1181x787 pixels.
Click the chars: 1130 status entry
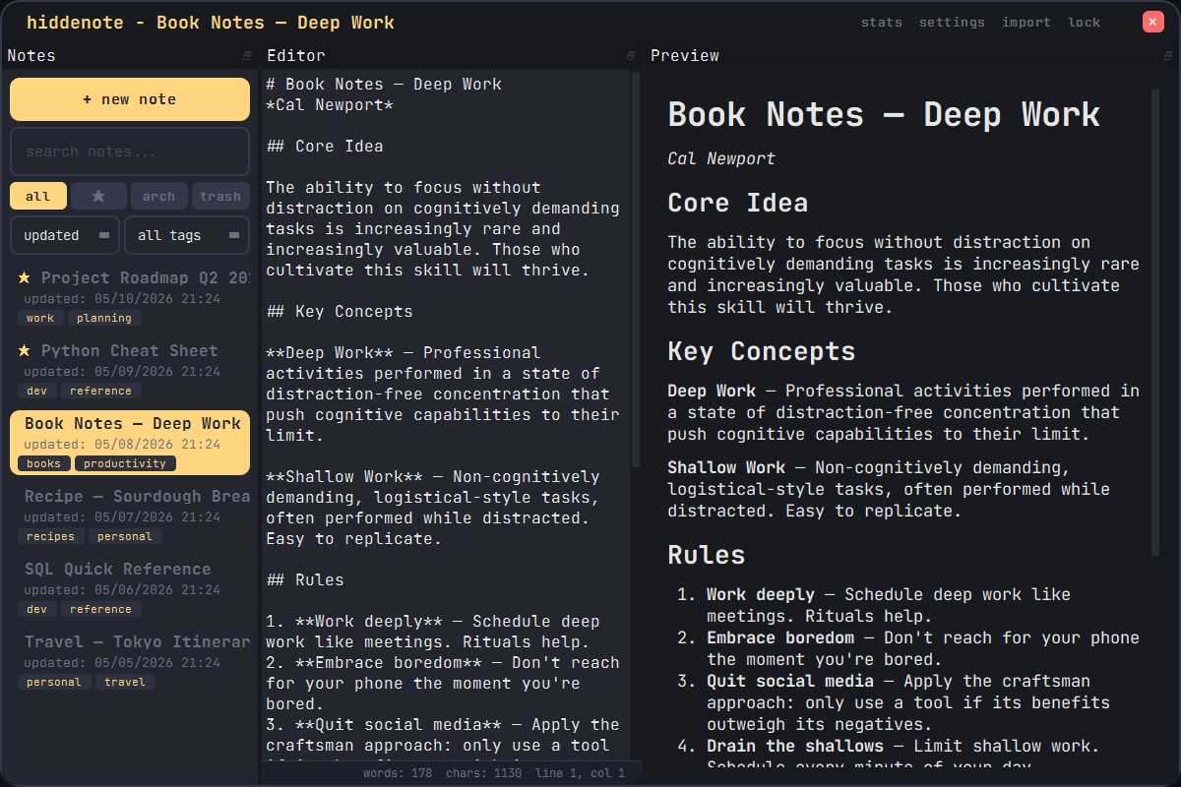(483, 773)
